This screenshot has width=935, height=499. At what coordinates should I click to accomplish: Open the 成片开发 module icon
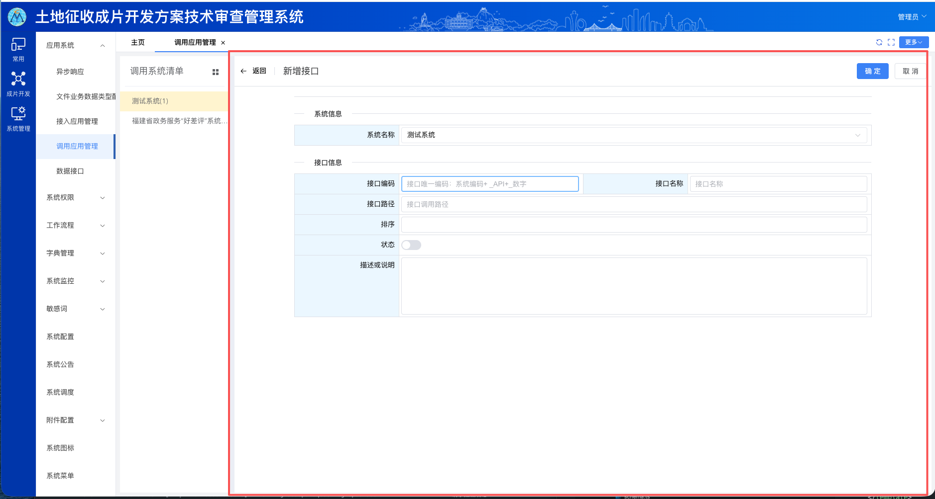pos(18,82)
